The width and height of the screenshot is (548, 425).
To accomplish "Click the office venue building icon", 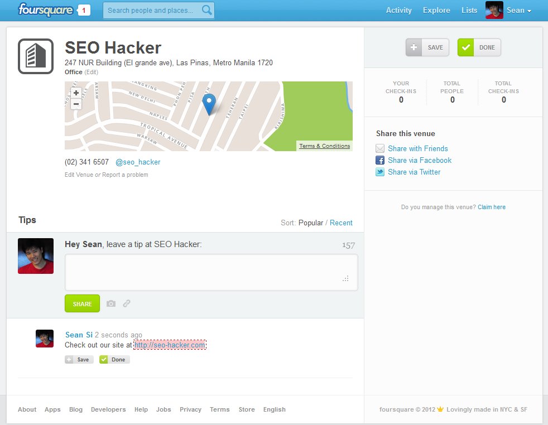I will click(x=36, y=56).
